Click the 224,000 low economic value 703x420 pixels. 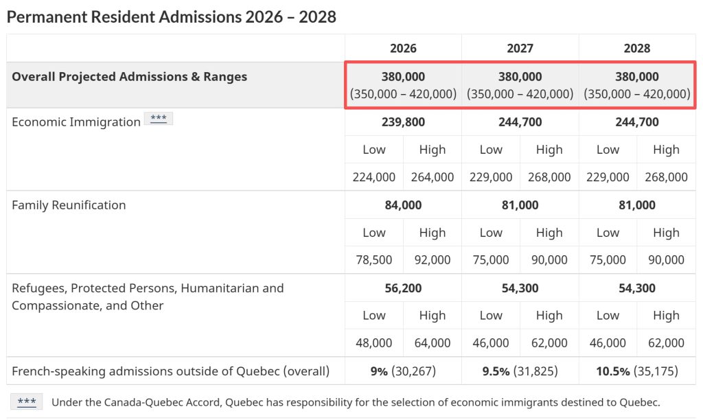pos(374,177)
